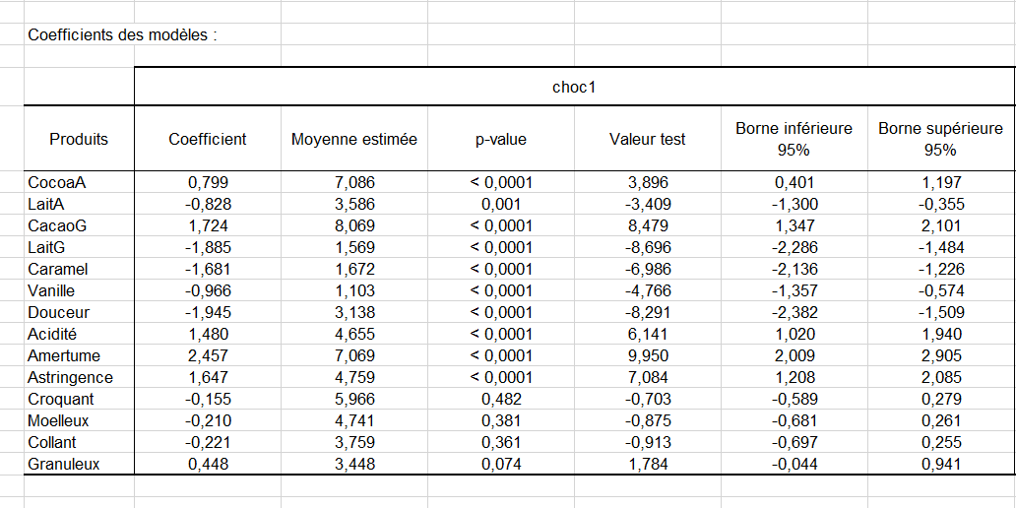Select the 'Borne supérieure 95%' header
The image size is (1016, 508).
pos(941,139)
